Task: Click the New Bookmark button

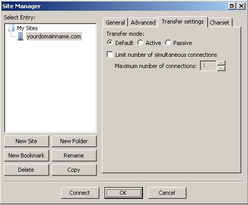Action: pos(27,155)
